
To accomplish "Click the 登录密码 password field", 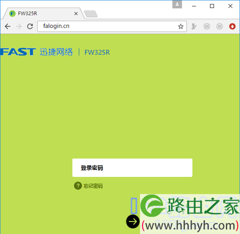I will [132, 168].
